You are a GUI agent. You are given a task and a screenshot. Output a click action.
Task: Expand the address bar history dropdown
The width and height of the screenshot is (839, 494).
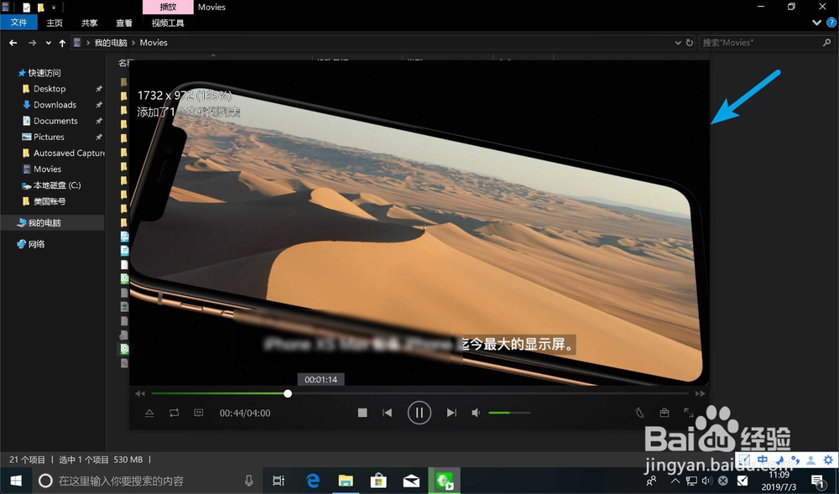(x=678, y=43)
